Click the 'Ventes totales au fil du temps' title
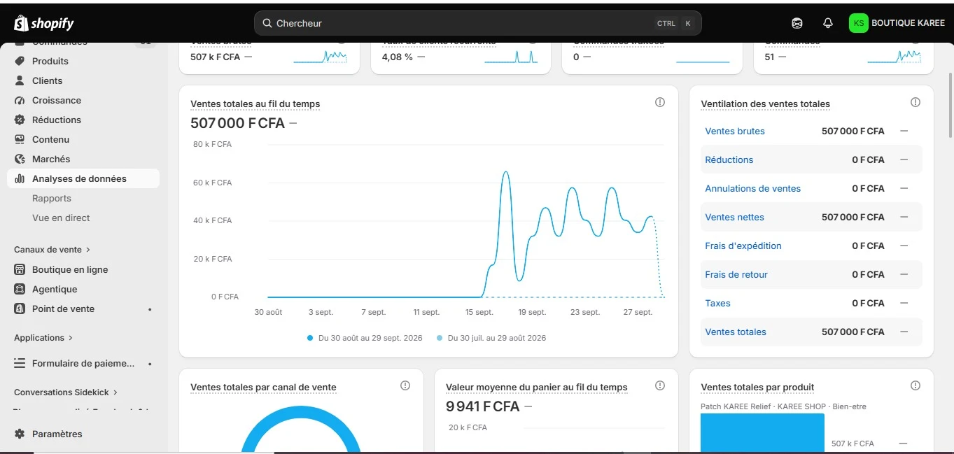This screenshot has width=954, height=454. [x=255, y=104]
